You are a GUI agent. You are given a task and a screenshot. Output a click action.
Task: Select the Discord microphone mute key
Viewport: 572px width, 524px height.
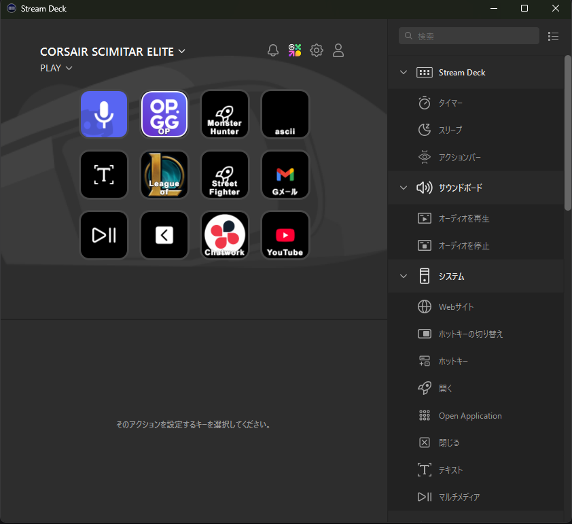(x=104, y=114)
